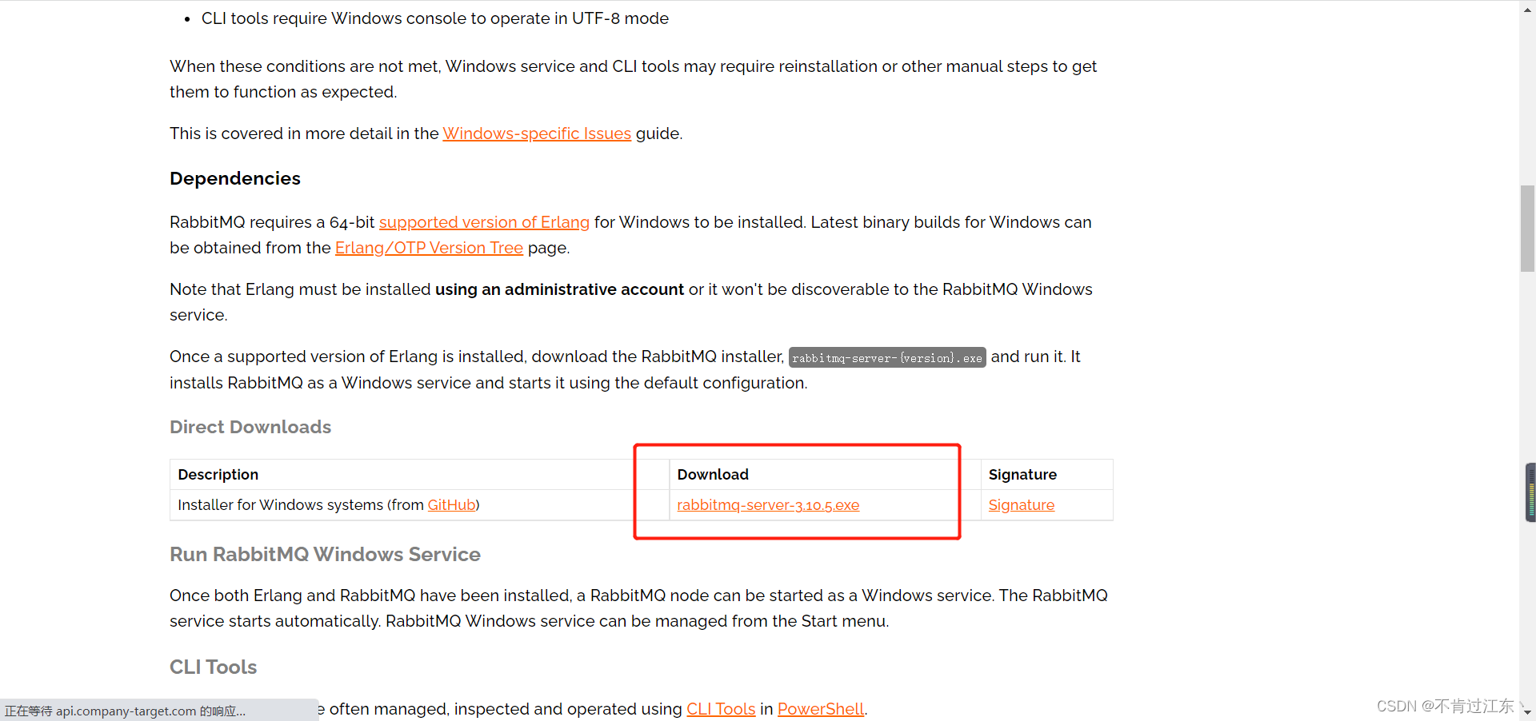
Task: Click the Description column header
Action: [218, 475]
